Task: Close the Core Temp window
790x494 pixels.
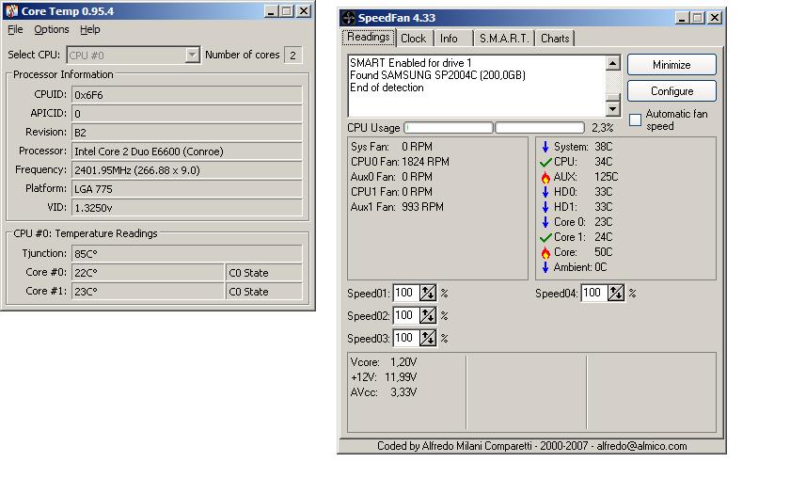Action: pyautogui.click(x=304, y=10)
